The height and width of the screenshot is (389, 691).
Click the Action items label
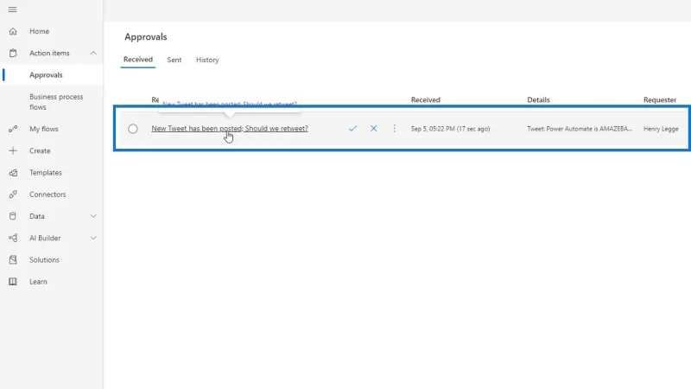(49, 53)
